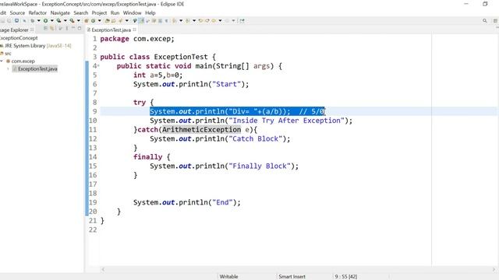Toggle Mark Occurrences toolbar button
Viewport: 499px width, 280px height.
[x=135, y=21]
